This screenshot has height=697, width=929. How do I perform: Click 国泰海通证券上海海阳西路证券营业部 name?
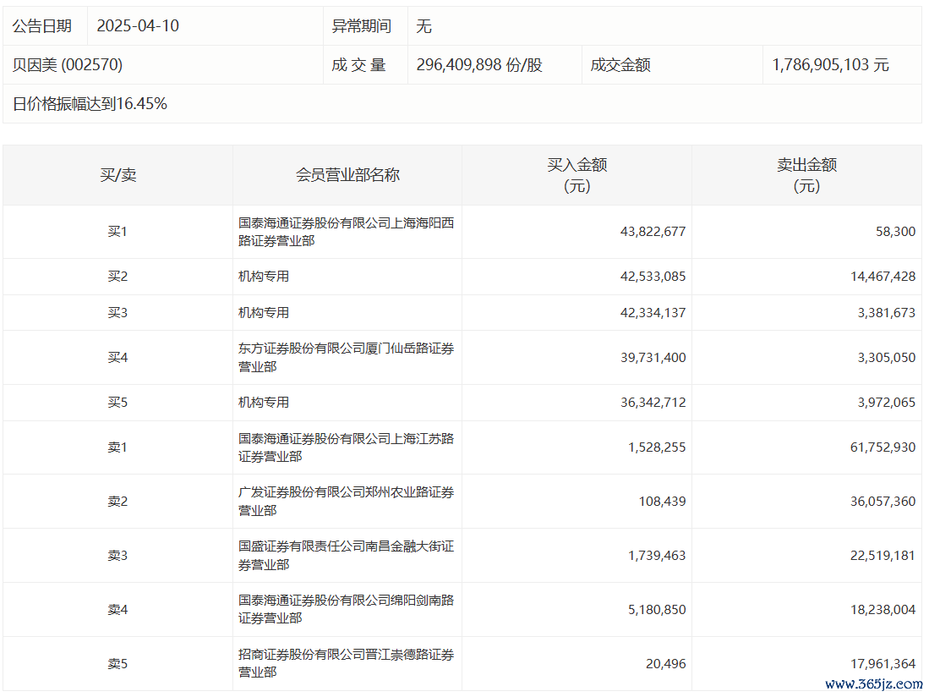point(346,232)
